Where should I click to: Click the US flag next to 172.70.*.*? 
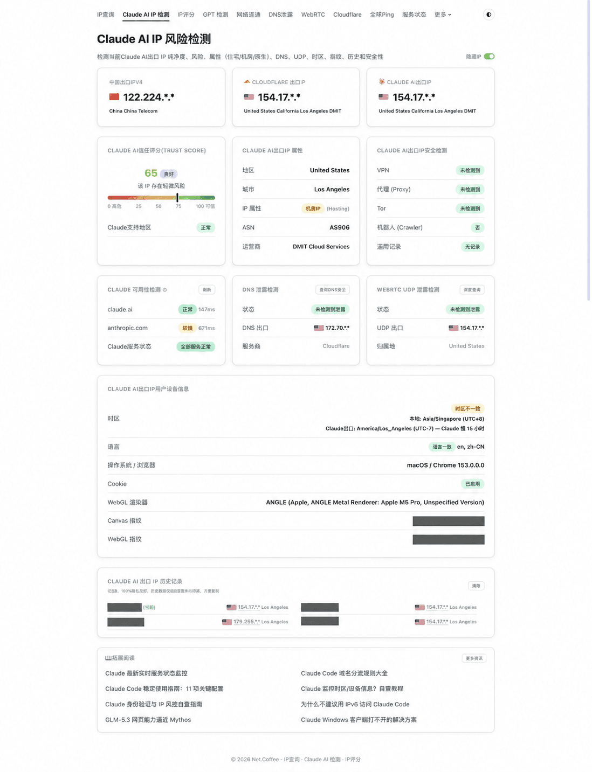click(319, 328)
